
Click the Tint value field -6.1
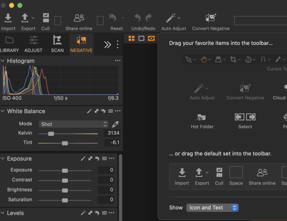[112, 143]
